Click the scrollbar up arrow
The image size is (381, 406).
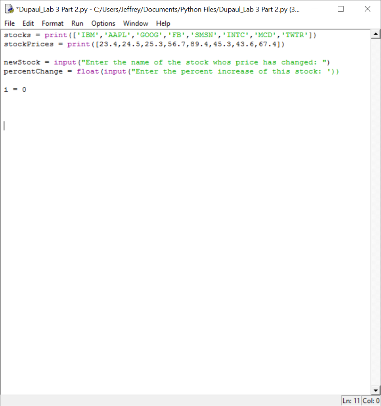point(375,34)
